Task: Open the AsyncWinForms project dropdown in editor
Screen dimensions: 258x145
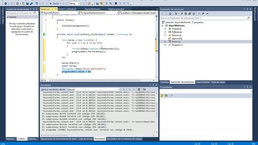Action: (x=60, y=13)
